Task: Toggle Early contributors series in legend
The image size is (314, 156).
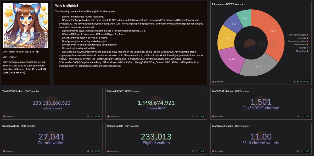Action: click(x=298, y=35)
